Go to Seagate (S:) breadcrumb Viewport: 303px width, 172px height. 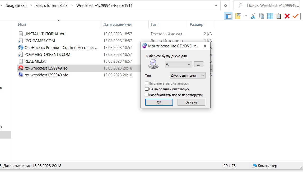coord(16,5)
